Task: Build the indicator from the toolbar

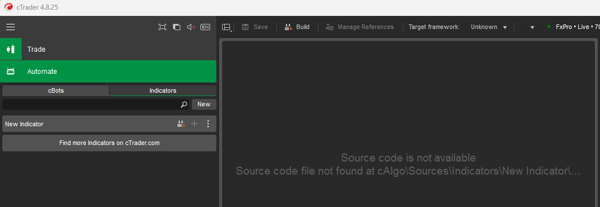Action: 297,27
